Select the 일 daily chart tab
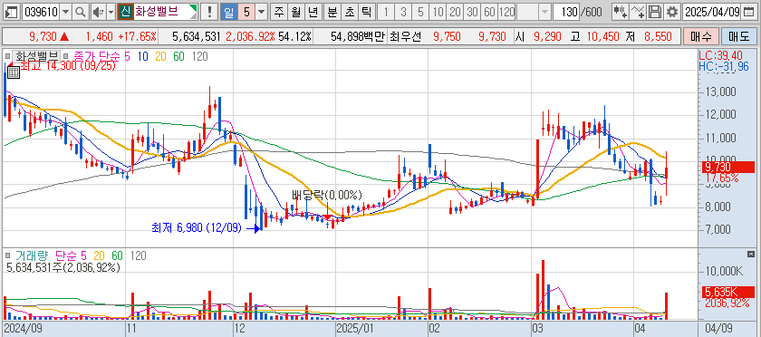The image size is (761, 337). coord(228,12)
